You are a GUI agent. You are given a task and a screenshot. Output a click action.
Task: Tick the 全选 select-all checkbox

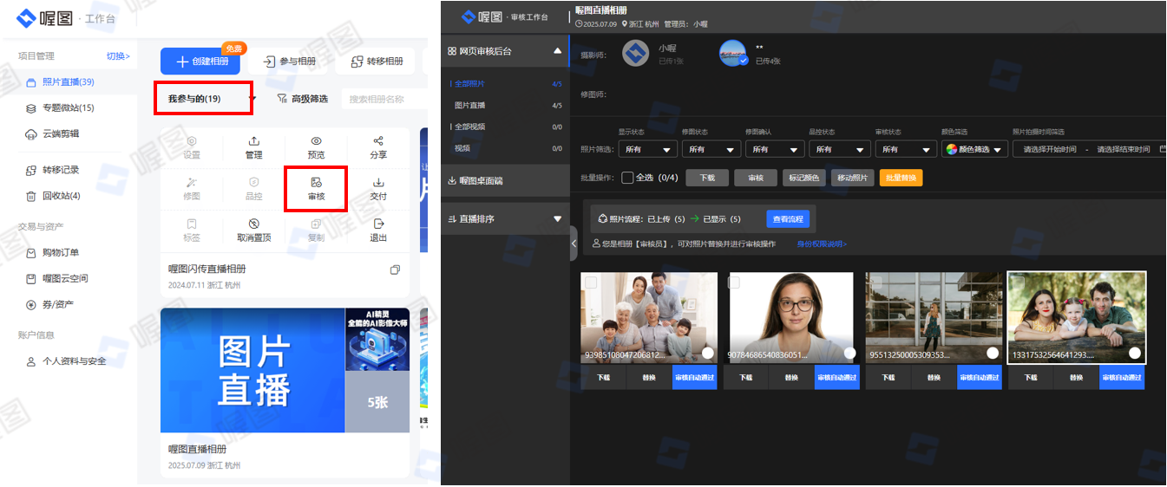coord(627,178)
